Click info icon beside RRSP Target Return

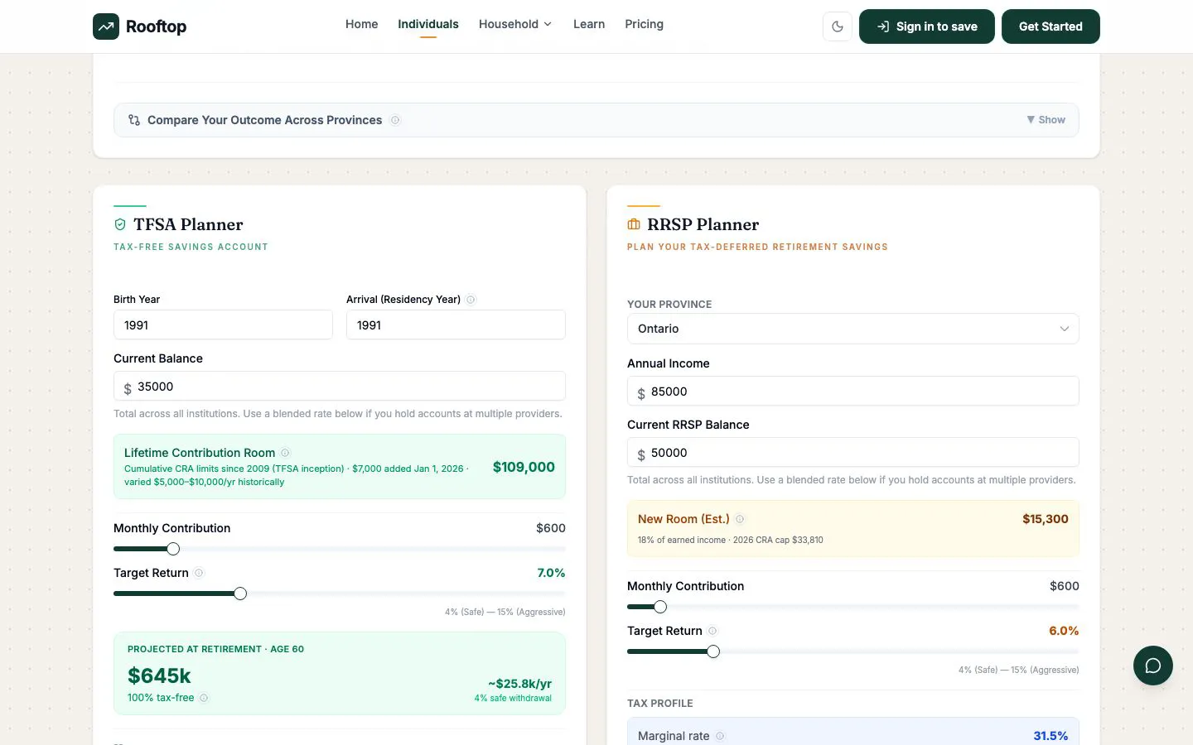pyautogui.click(x=712, y=631)
